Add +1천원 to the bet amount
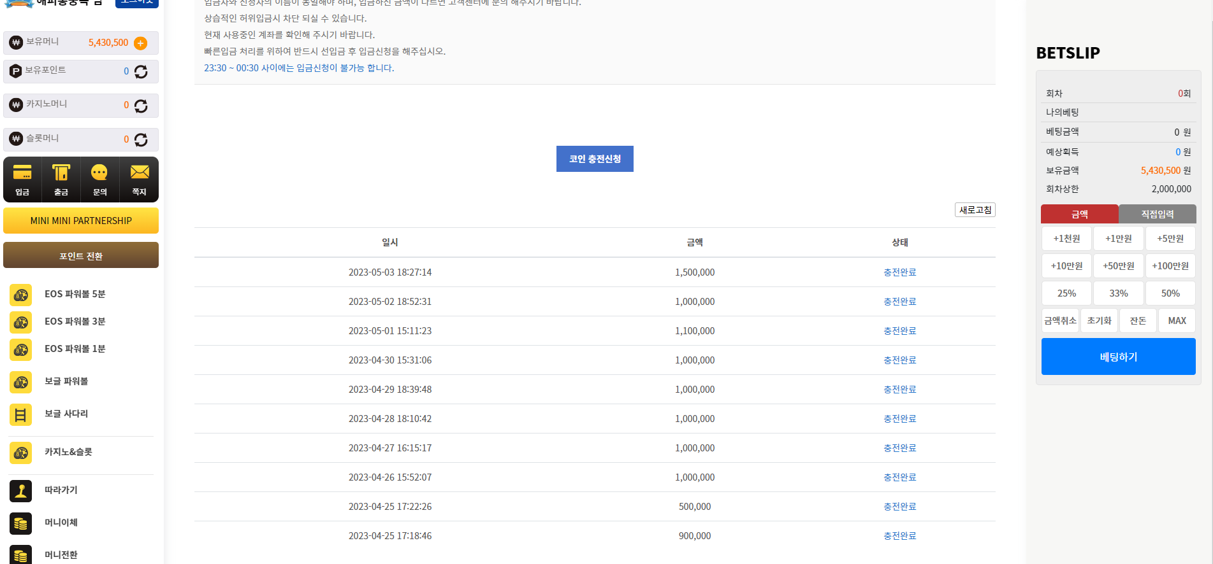 1066,239
